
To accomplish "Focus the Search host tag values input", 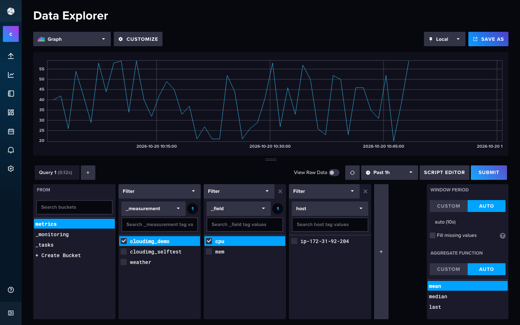I will tap(330, 225).
